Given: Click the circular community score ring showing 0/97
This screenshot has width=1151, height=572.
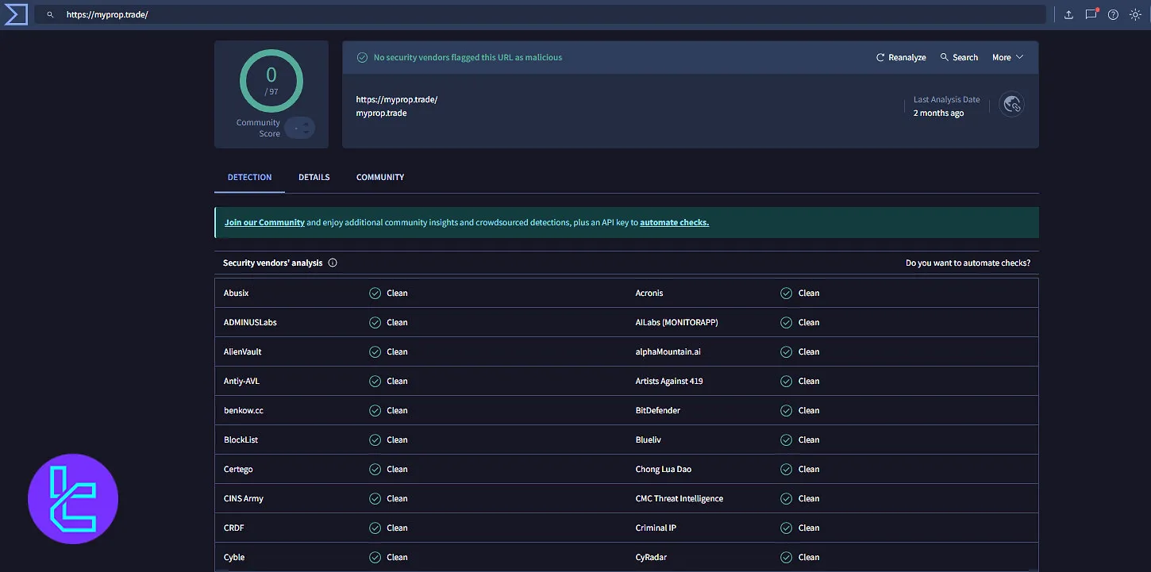Looking at the screenshot, I should [271, 80].
